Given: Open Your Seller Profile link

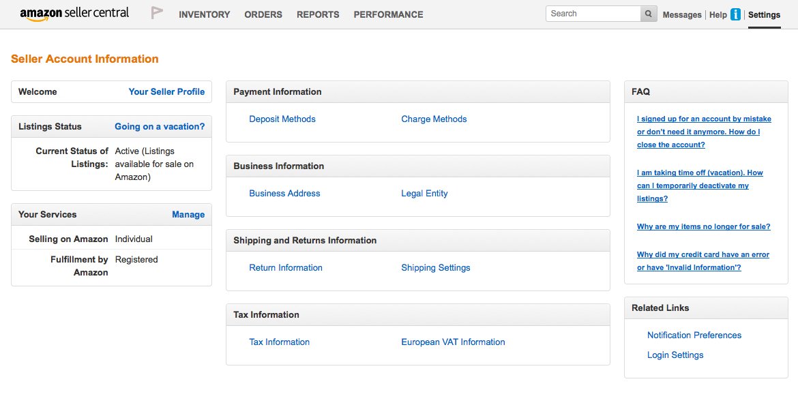Looking at the screenshot, I should 166,91.
